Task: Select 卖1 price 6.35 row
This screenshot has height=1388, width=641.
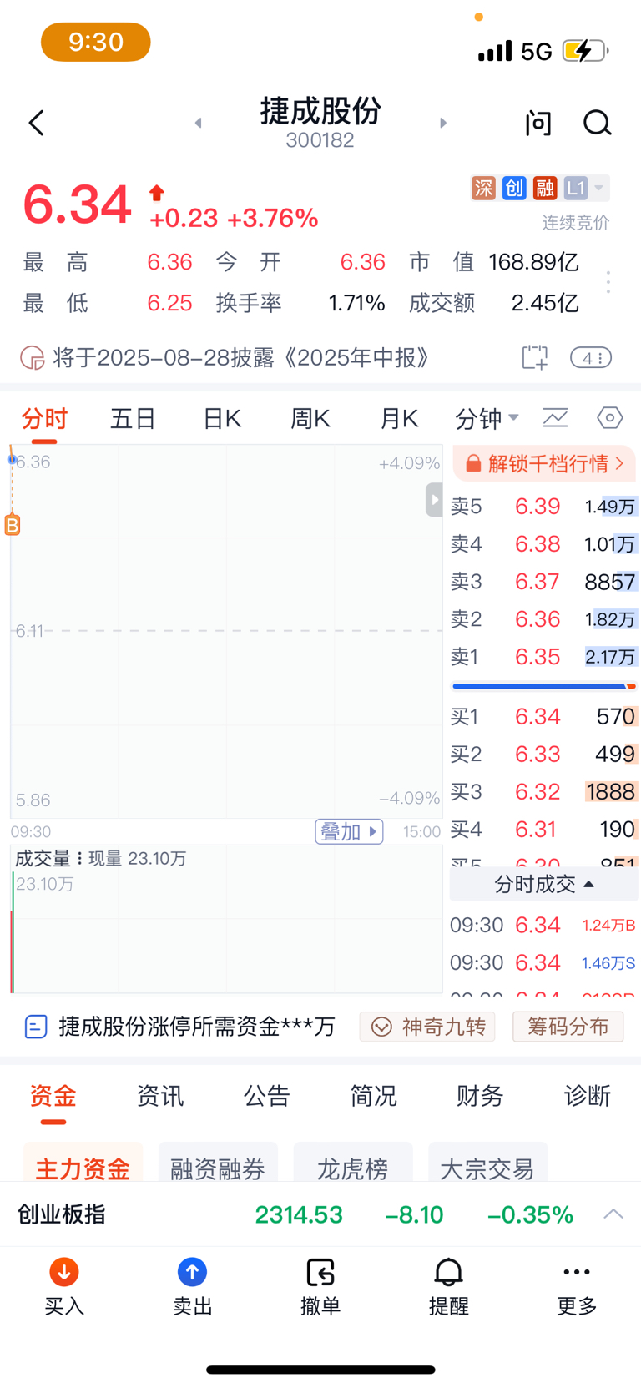Action: (544, 657)
